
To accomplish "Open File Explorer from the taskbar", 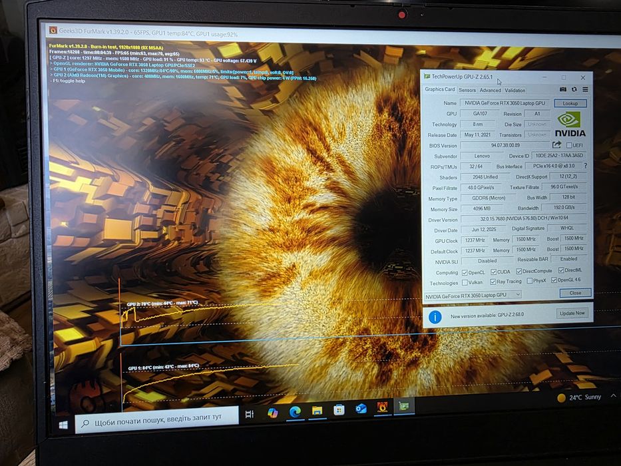I will coord(316,411).
